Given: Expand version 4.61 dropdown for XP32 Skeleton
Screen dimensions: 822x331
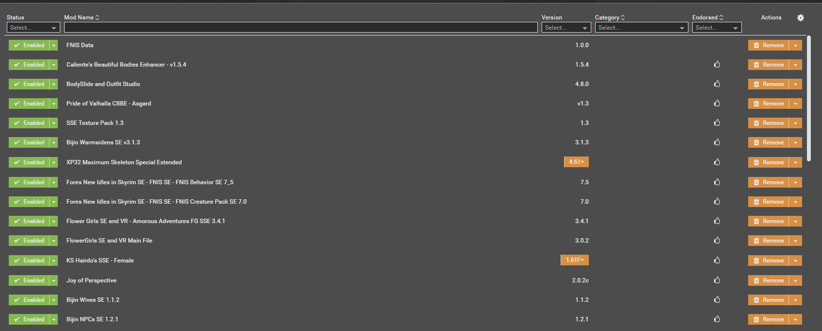Looking at the screenshot, I should [576, 162].
